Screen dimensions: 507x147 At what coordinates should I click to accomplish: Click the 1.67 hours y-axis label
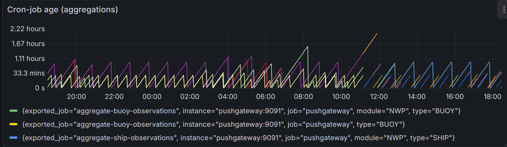coord(28,44)
